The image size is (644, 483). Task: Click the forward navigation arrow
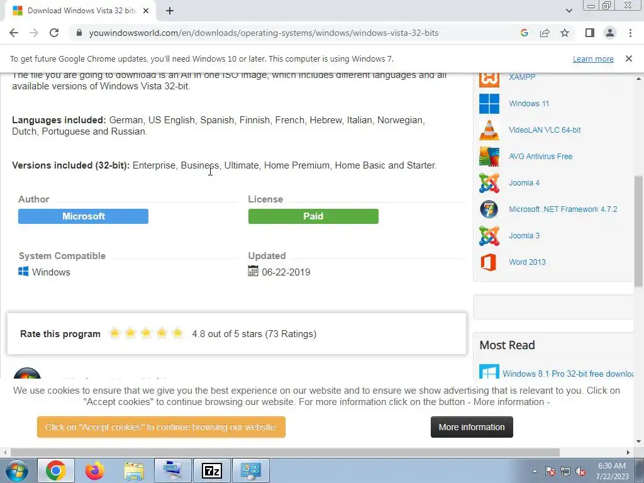coord(34,33)
